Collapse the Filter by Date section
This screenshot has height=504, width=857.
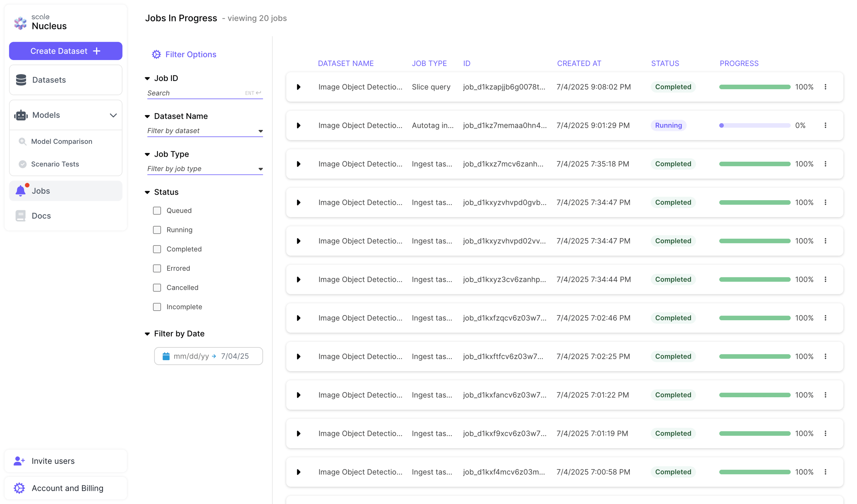coord(147,334)
